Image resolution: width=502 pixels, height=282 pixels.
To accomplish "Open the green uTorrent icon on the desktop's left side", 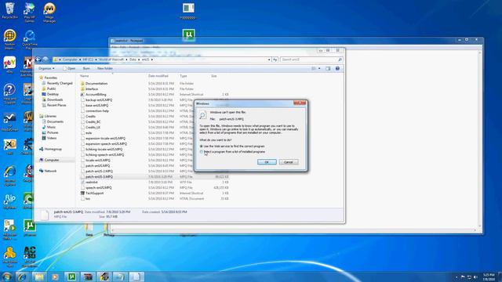I will coord(30,228).
